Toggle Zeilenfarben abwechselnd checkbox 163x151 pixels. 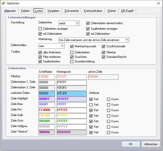88,23
